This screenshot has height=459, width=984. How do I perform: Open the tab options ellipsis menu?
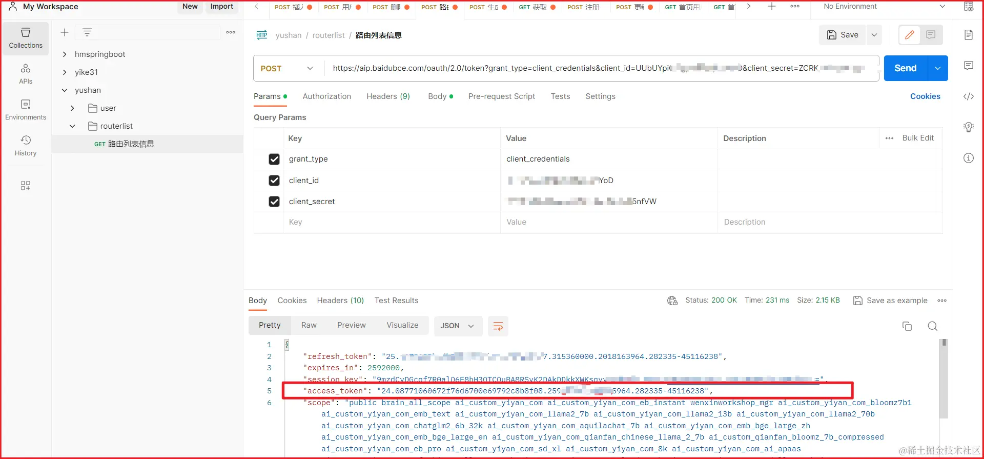point(795,6)
